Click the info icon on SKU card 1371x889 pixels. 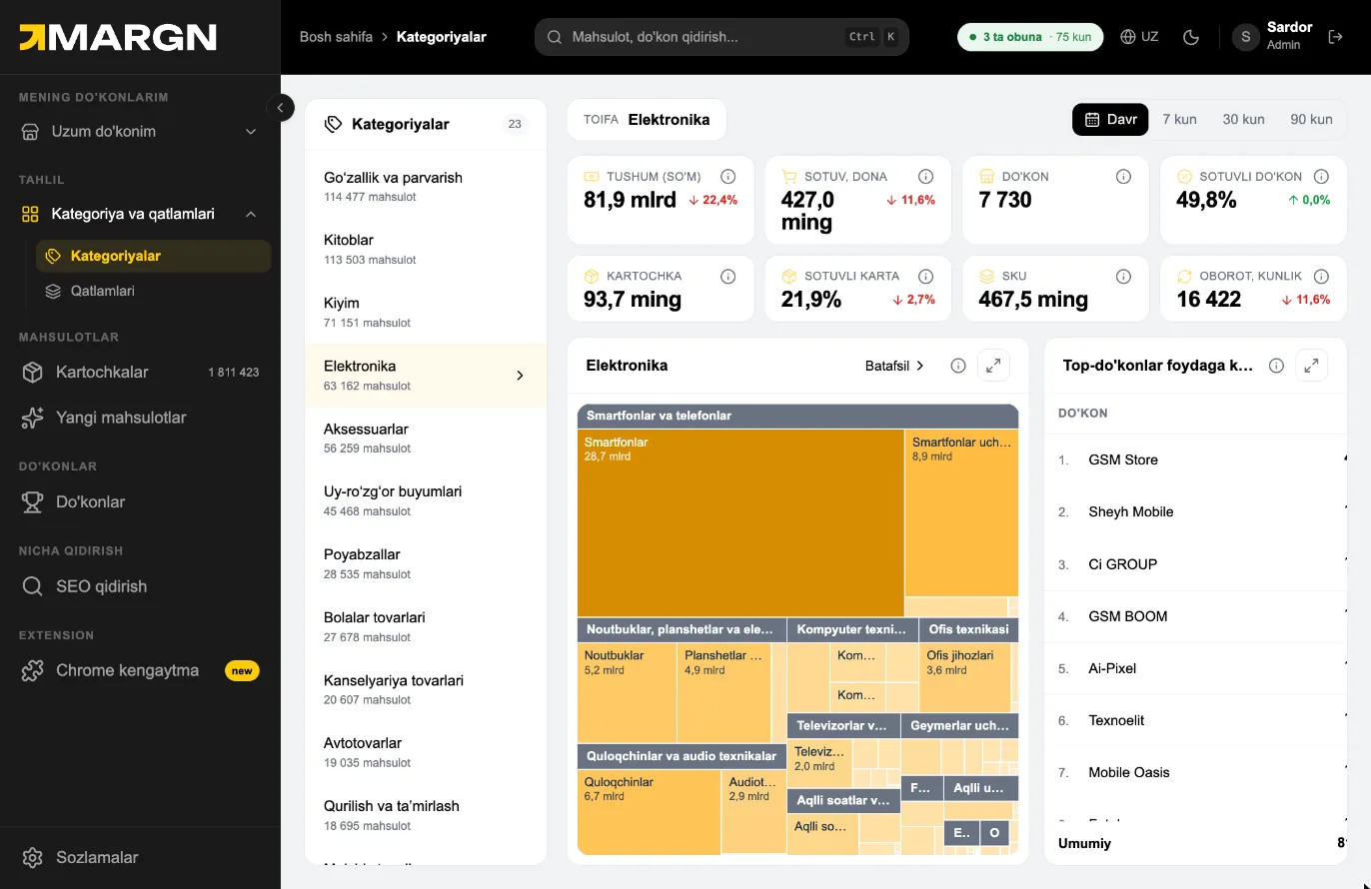1123,276
